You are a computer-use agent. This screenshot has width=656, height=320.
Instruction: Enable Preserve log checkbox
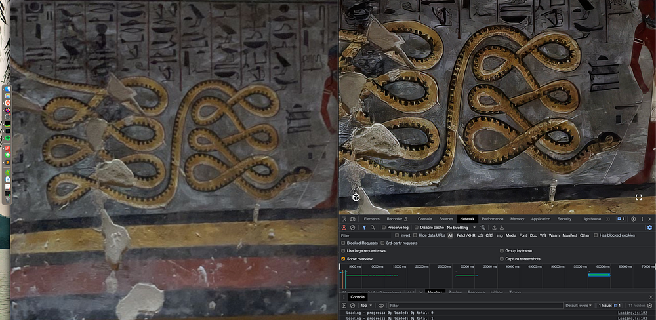click(384, 228)
